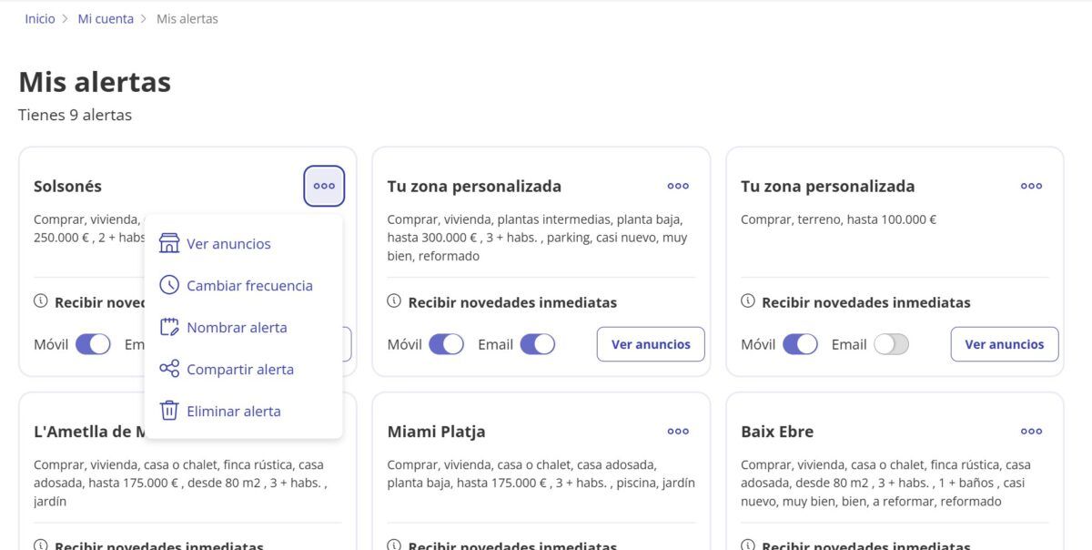The width and height of the screenshot is (1092, 550).
Task: Click the Nombrar alerta rename icon
Action: tap(169, 326)
